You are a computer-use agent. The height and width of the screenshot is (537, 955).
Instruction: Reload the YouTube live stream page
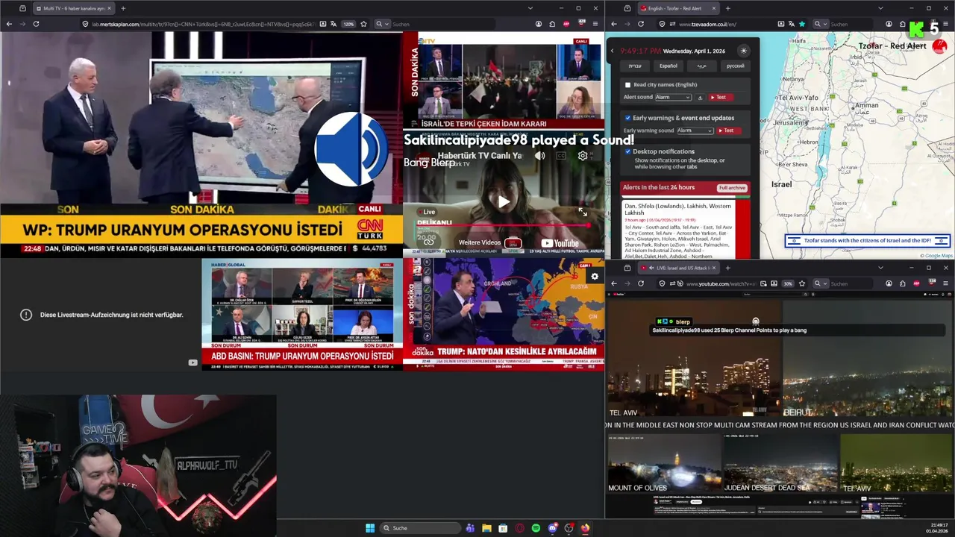[641, 283]
